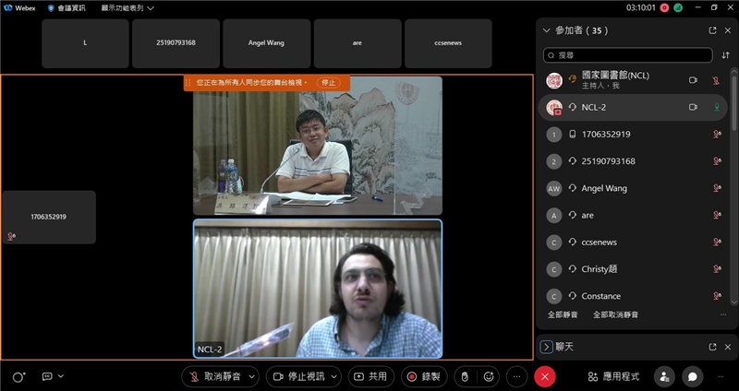The width and height of the screenshot is (739, 391).
Task: Toggle the 停止視訊 stop video button
Action: click(x=297, y=376)
